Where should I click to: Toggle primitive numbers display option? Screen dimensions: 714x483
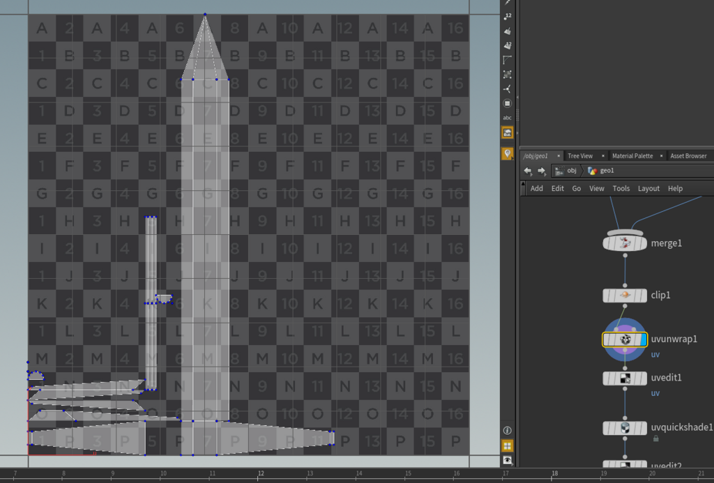[x=508, y=45]
